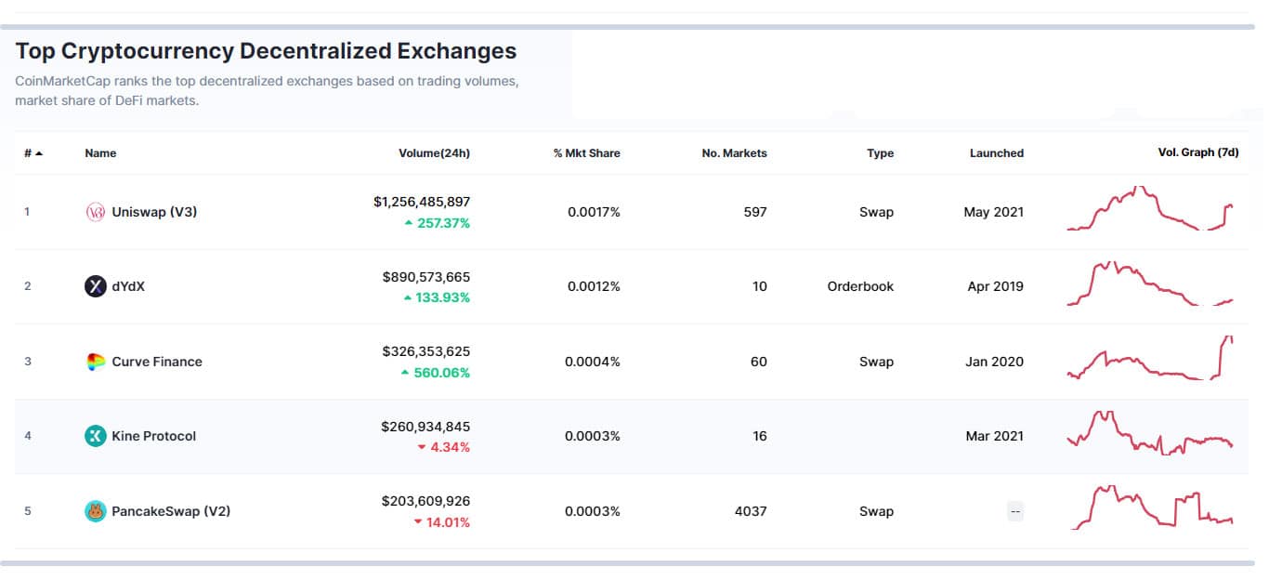This screenshot has width=1269, height=580.
Task: Click the Uniswap (V3) logo icon
Action: coord(96,212)
